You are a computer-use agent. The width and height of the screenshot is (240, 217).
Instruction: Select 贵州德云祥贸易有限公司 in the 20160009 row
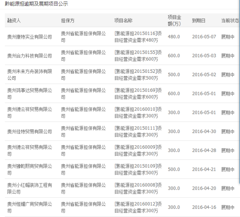click(30, 151)
